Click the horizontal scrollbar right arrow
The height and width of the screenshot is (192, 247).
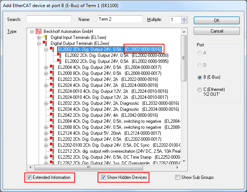178,167
